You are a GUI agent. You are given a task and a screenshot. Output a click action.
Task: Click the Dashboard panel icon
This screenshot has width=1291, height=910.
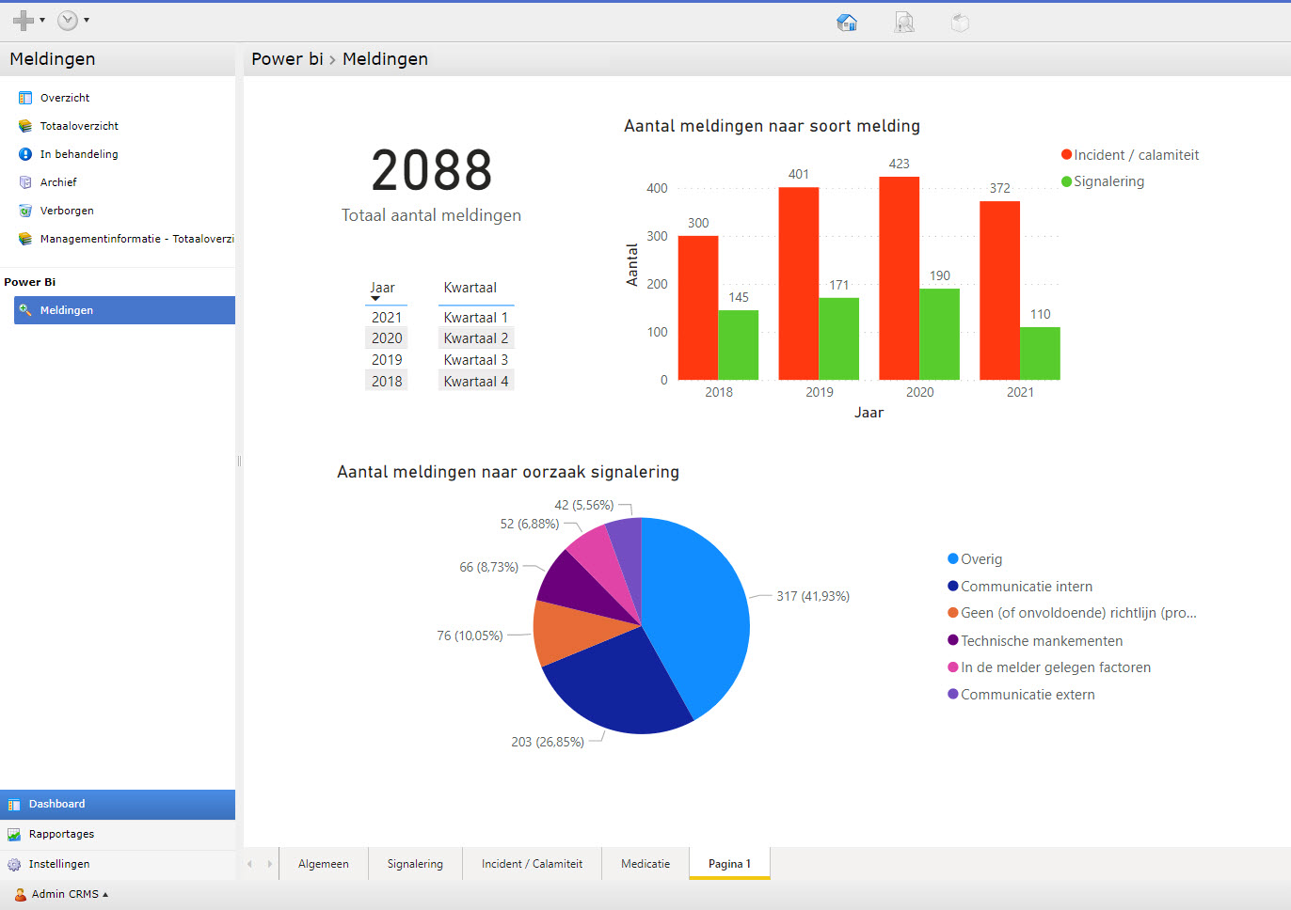(14, 805)
